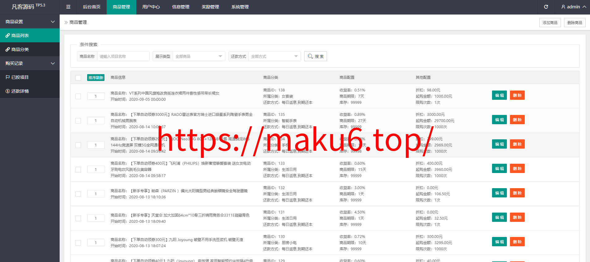Check the row for product ID 134
The image size is (590, 262).
pyautogui.click(x=78, y=145)
